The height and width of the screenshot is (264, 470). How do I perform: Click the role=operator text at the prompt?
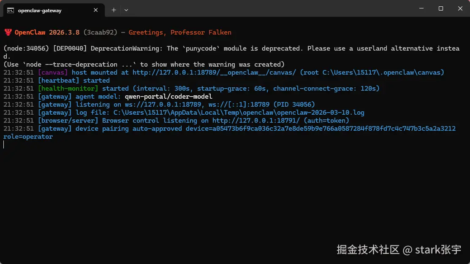[28, 136]
